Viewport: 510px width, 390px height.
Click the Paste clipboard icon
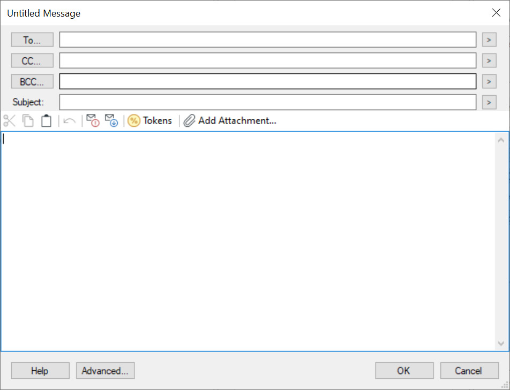pos(47,121)
